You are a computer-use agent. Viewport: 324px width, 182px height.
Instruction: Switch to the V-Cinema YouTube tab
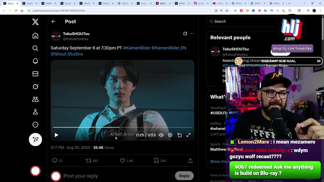click(220, 4)
